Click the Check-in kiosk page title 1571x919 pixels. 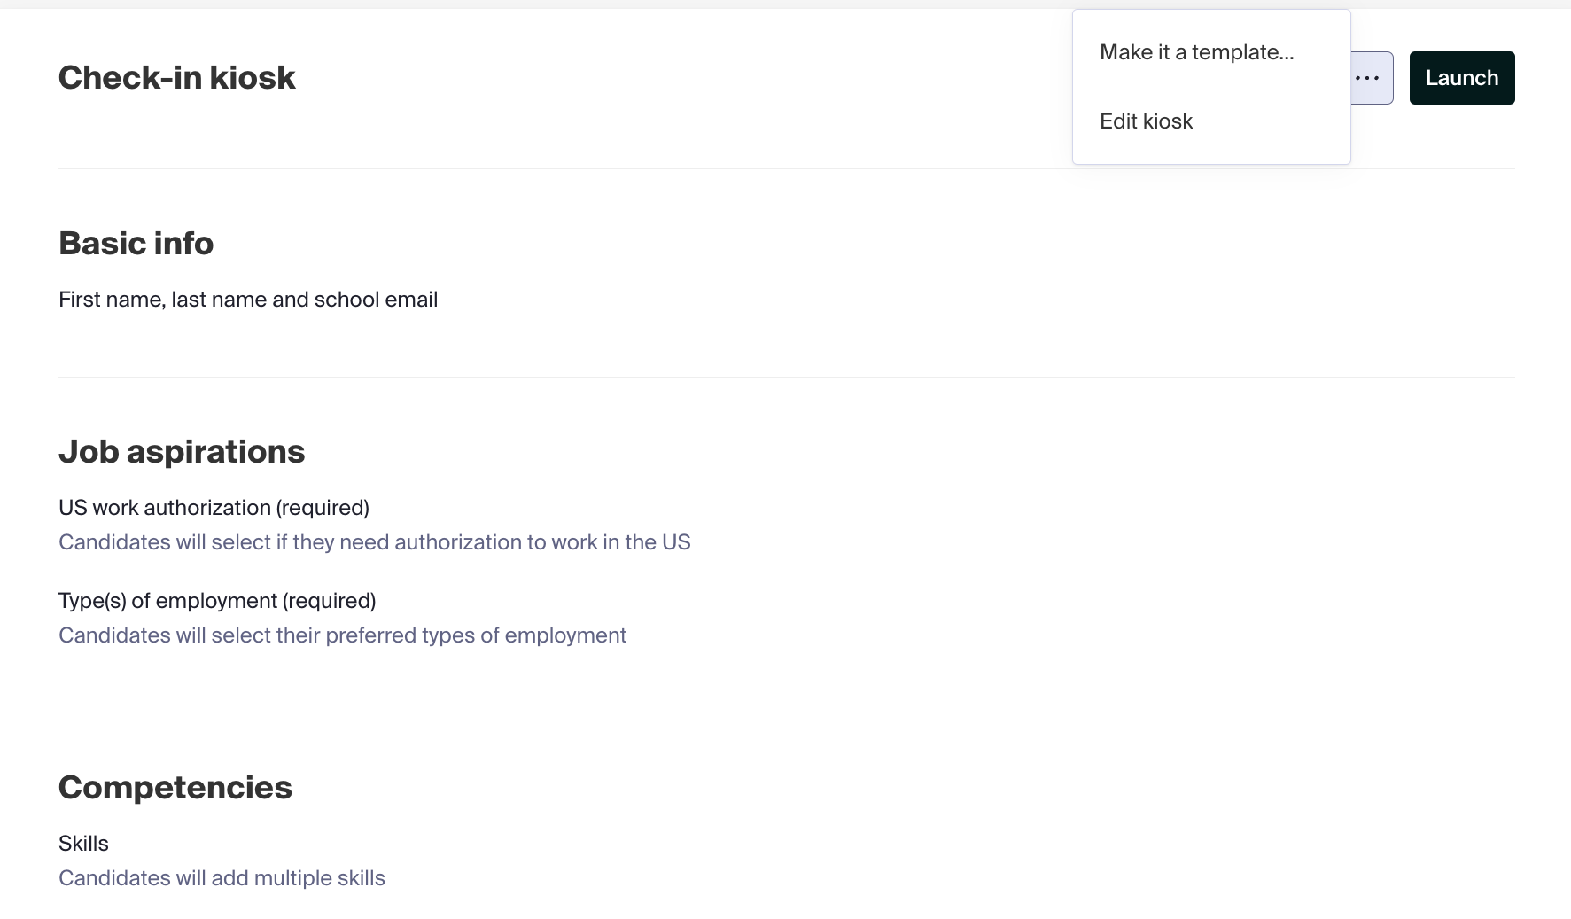tap(177, 78)
